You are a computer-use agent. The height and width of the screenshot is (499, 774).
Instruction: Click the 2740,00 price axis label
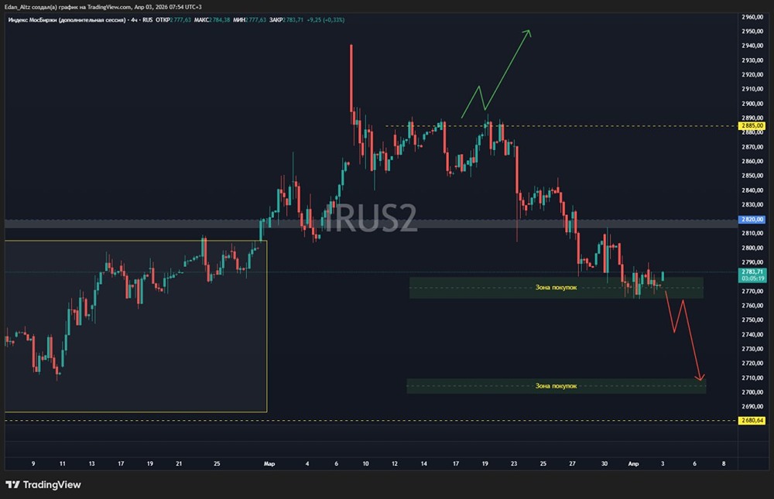tap(752, 335)
